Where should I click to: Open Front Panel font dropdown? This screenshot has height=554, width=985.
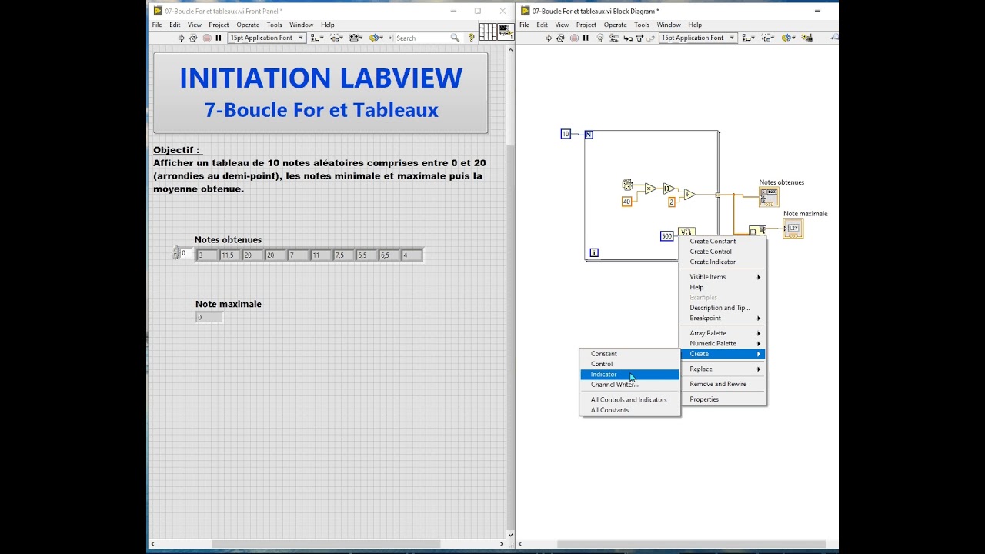(x=266, y=38)
